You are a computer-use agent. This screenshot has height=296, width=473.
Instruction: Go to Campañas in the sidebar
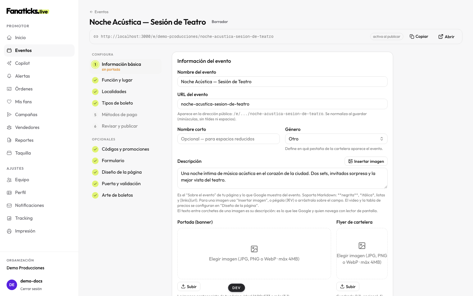[39, 114]
